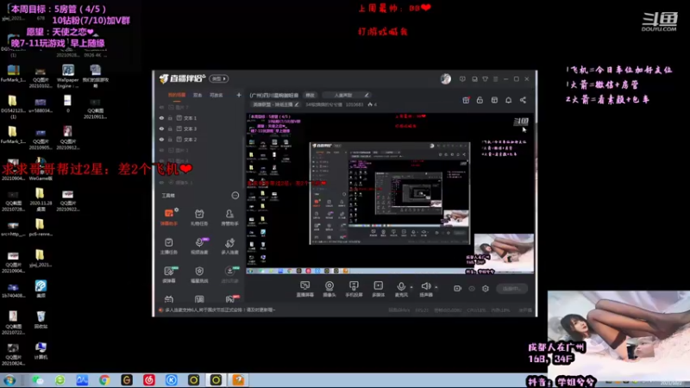Open the 房管助手 tool
Viewport: 690px width, 388px height.
229,217
